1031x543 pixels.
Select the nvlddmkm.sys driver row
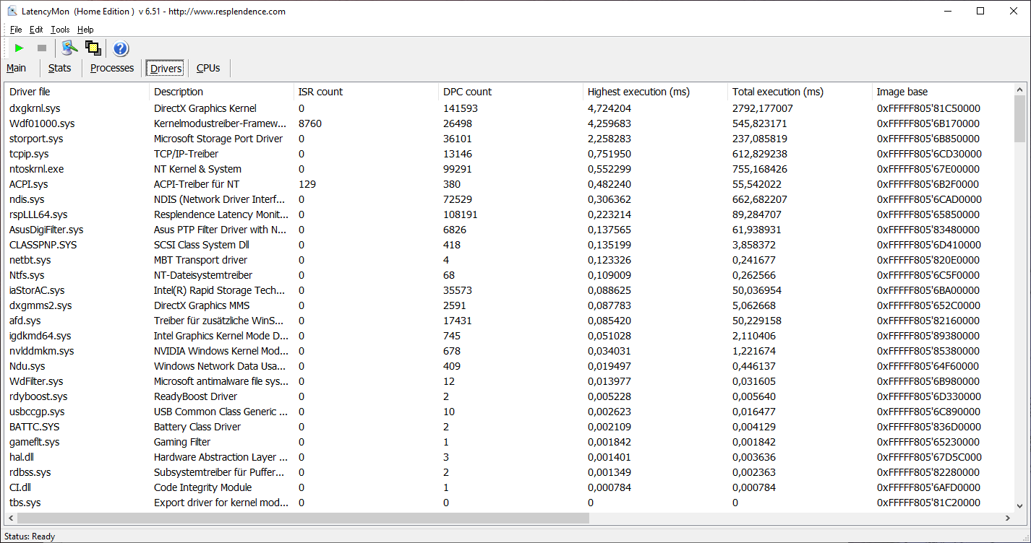tap(509, 351)
